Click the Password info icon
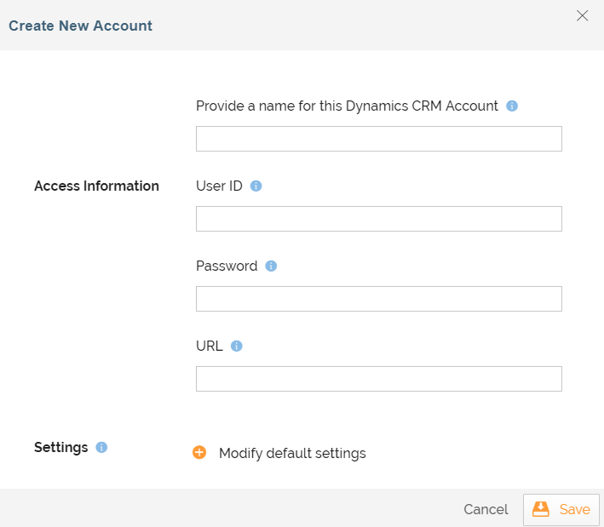Image resolution: width=604 pixels, height=527 pixels. click(x=271, y=266)
